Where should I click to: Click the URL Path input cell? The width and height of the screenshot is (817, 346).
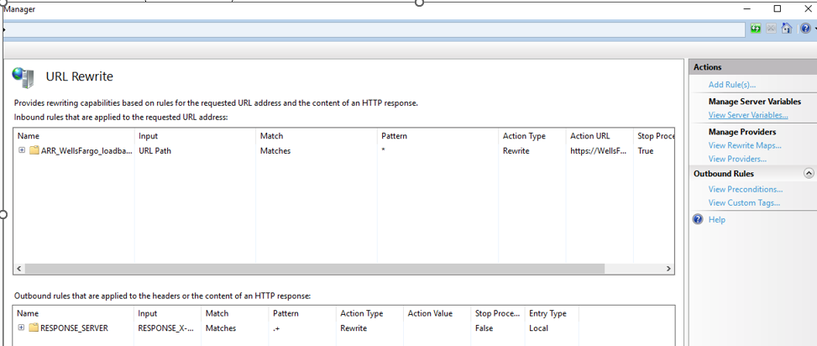point(154,150)
